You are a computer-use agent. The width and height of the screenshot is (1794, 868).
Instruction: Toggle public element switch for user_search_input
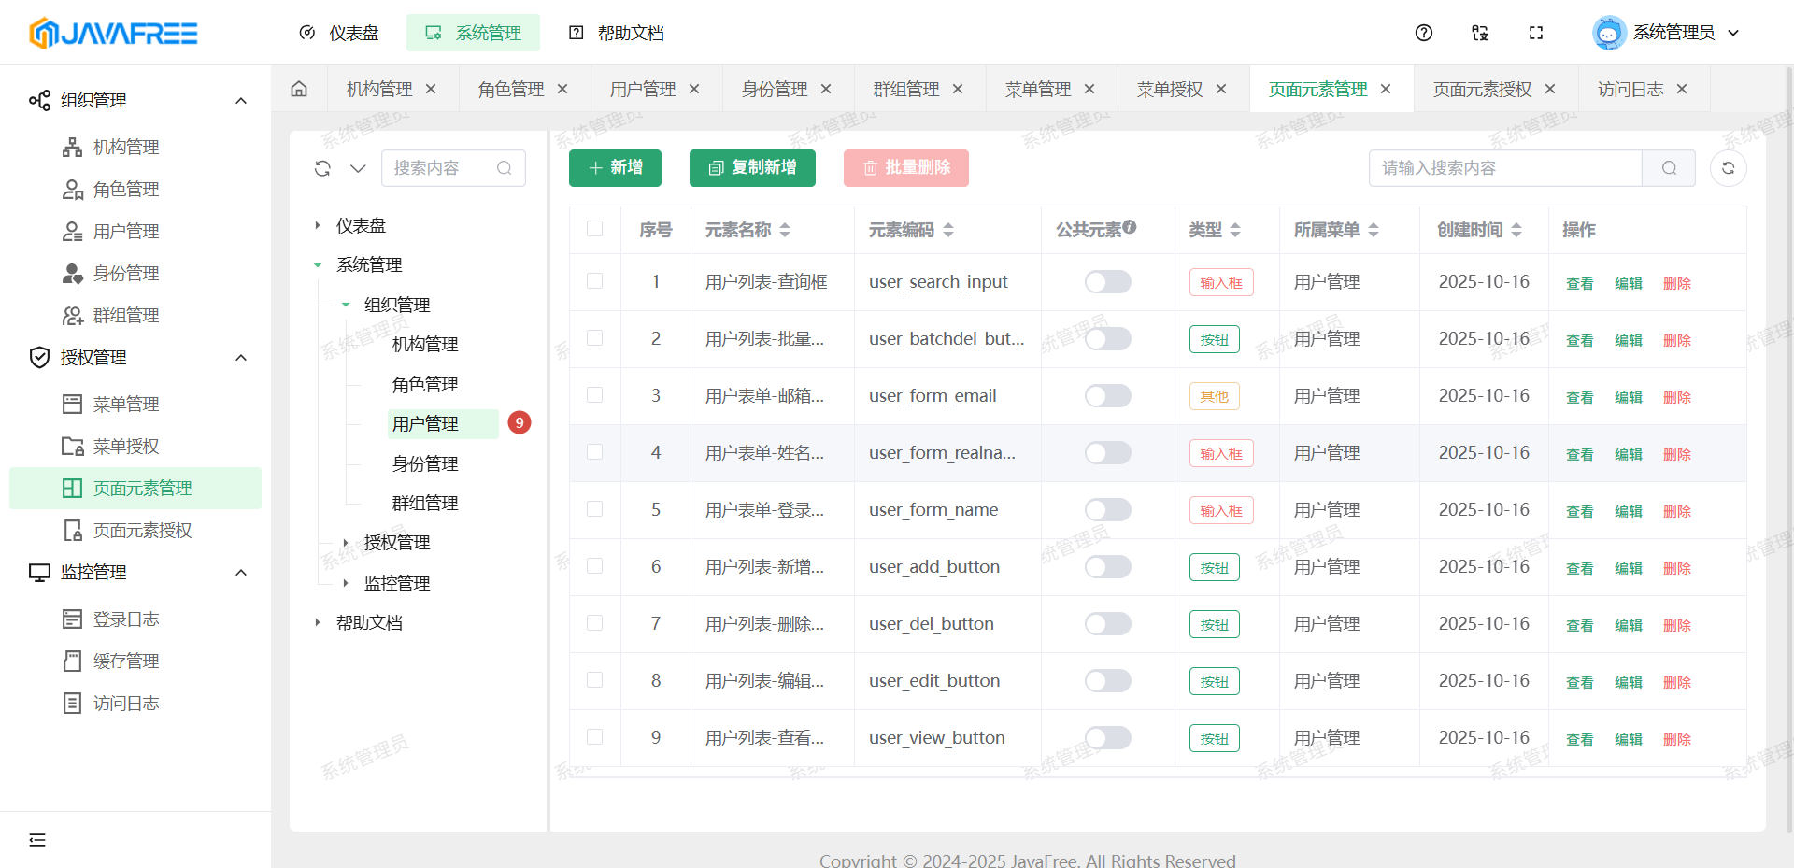(1107, 282)
